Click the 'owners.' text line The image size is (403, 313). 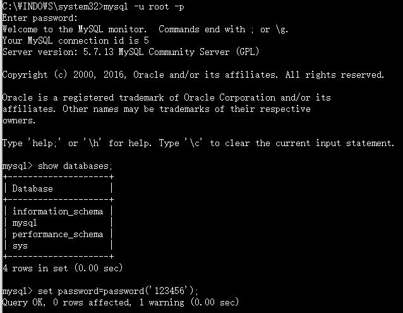pyautogui.click(x=19, y=121)
